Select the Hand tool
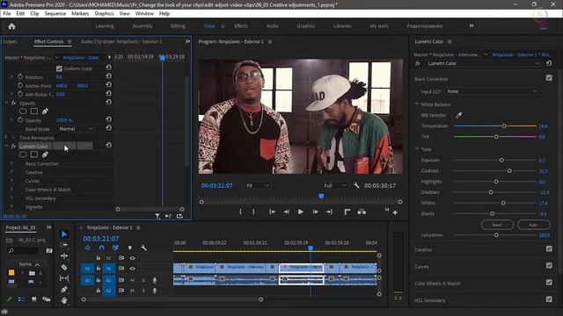The image size is (563, 316). [64, 300]
